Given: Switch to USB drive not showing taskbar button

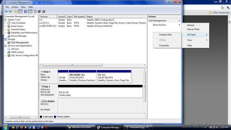Looking at the screenshot, I should pos(81,127).
